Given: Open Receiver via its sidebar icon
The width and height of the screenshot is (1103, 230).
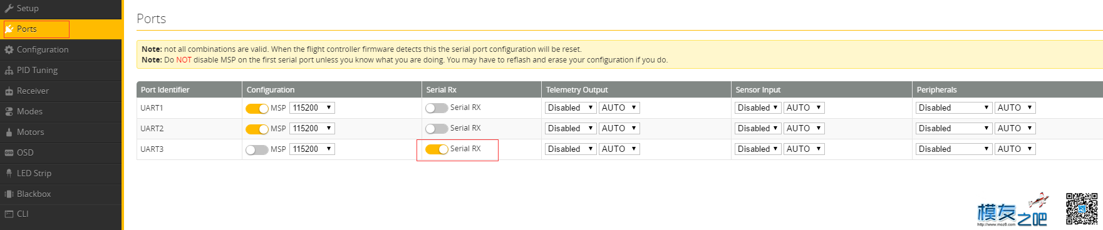Looking at the screenshot, I should click(x=9, y=91).
